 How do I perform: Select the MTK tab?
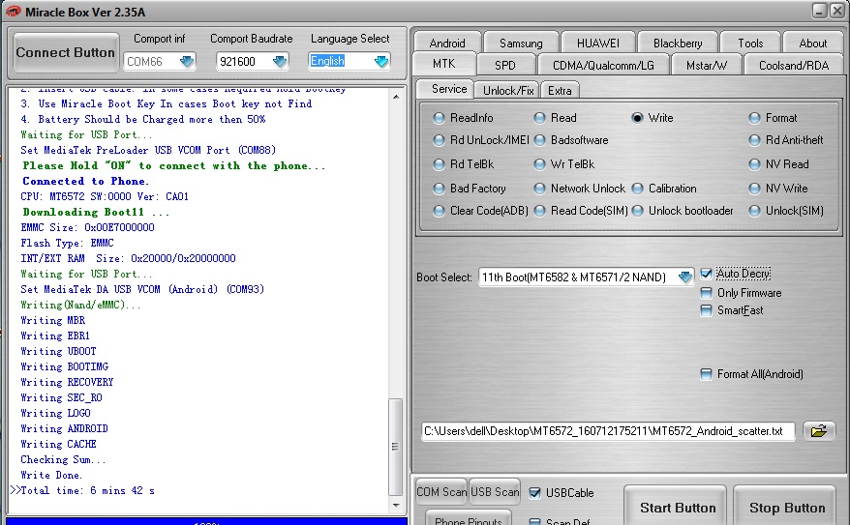click(x=444, y=64)
